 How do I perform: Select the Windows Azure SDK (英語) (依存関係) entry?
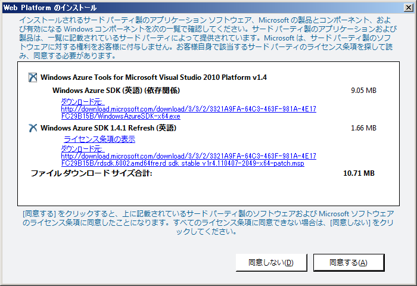pyautogui.click(x=116, y=91)
